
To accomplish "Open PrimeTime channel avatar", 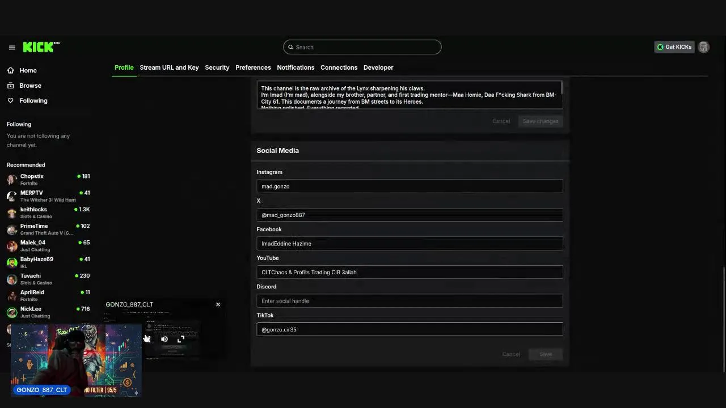I will click(x=12, y=229).
